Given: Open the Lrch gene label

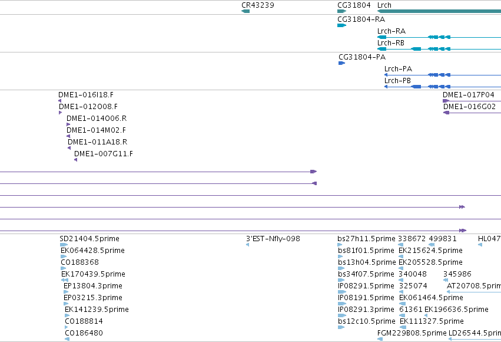Looking at the screenshot, I should (x=384, y=5).
